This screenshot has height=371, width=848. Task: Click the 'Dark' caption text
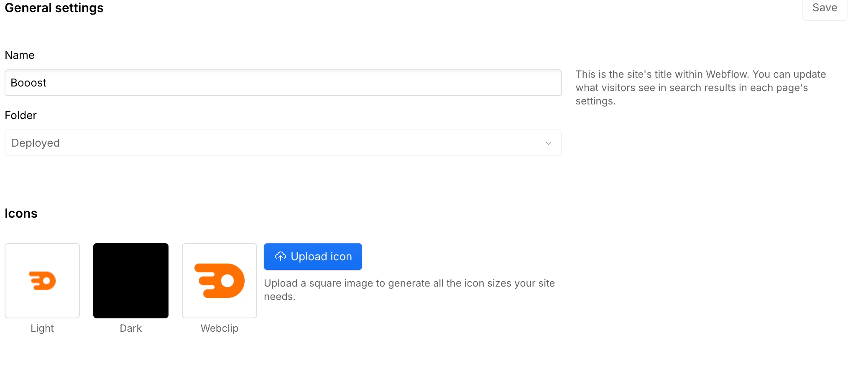[x=131, y=328]
